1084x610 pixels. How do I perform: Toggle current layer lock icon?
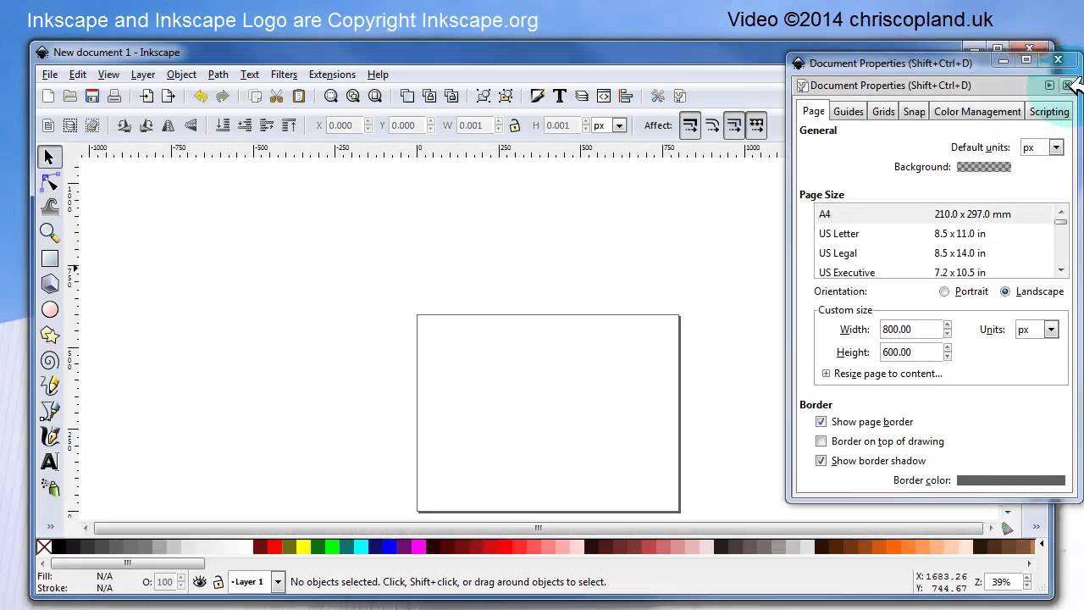pyautogui.click(x=218, y=582)
